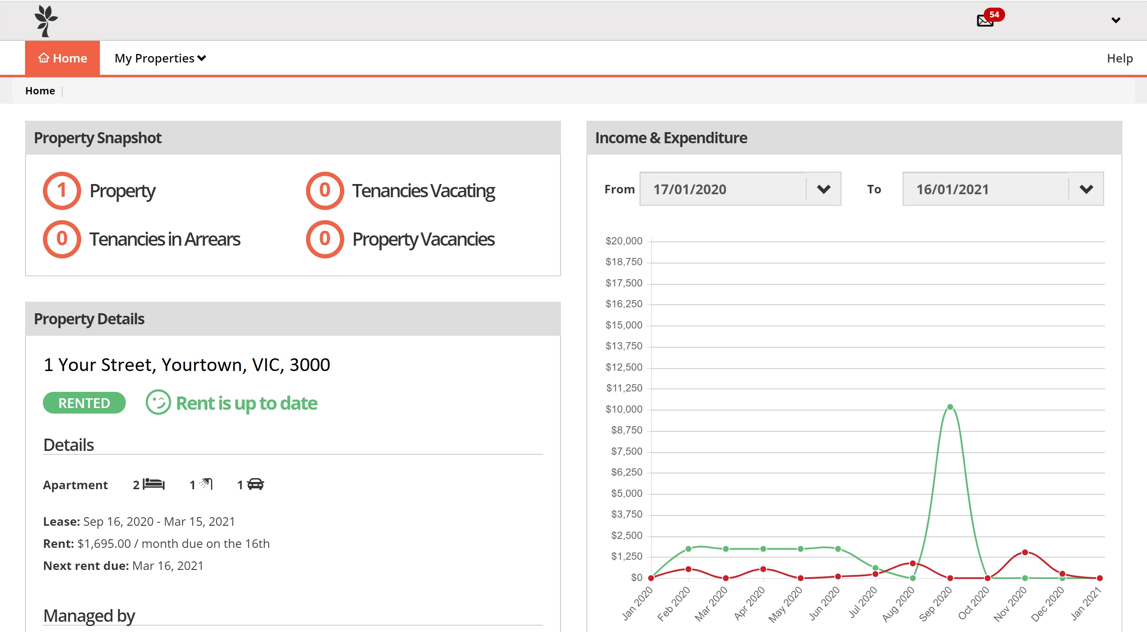Open the My Properties menu
The height and width of the screenshot is (632, 1147).
tap(160, 58)
